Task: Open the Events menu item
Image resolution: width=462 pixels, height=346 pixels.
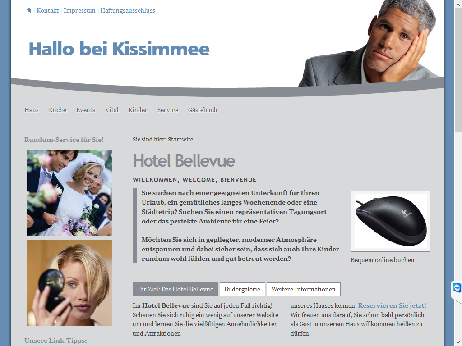Action: pyautogui.click(x=85, y=110)
